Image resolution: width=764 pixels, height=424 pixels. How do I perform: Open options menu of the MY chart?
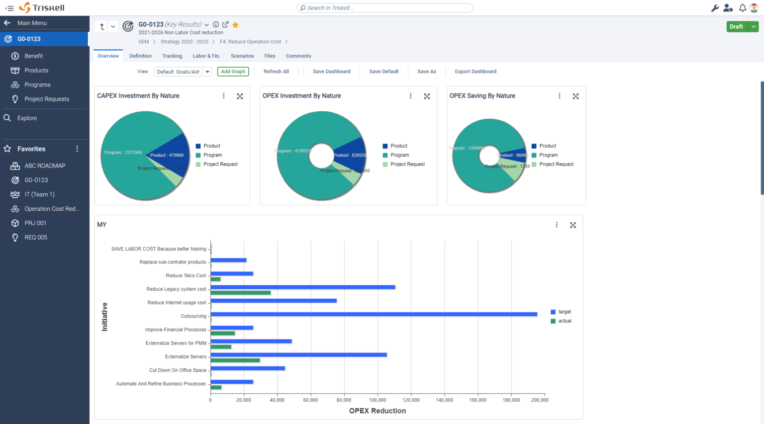pos(557,225)
